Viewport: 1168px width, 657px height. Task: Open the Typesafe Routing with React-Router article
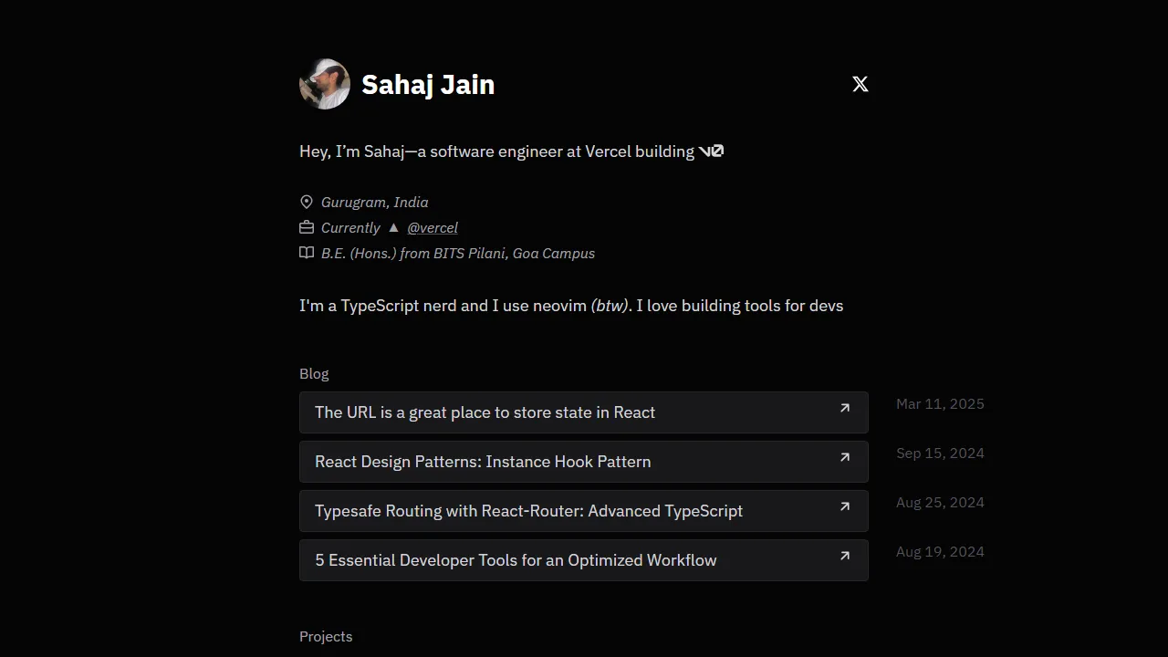pyautogui.click(x=527, y=511)
